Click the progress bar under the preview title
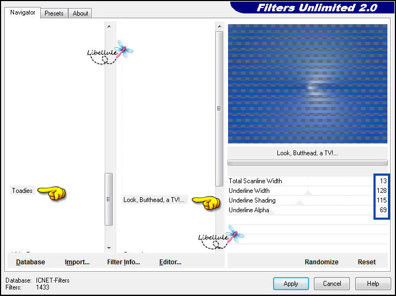396x296 pixels. click(x=307, y=162)
